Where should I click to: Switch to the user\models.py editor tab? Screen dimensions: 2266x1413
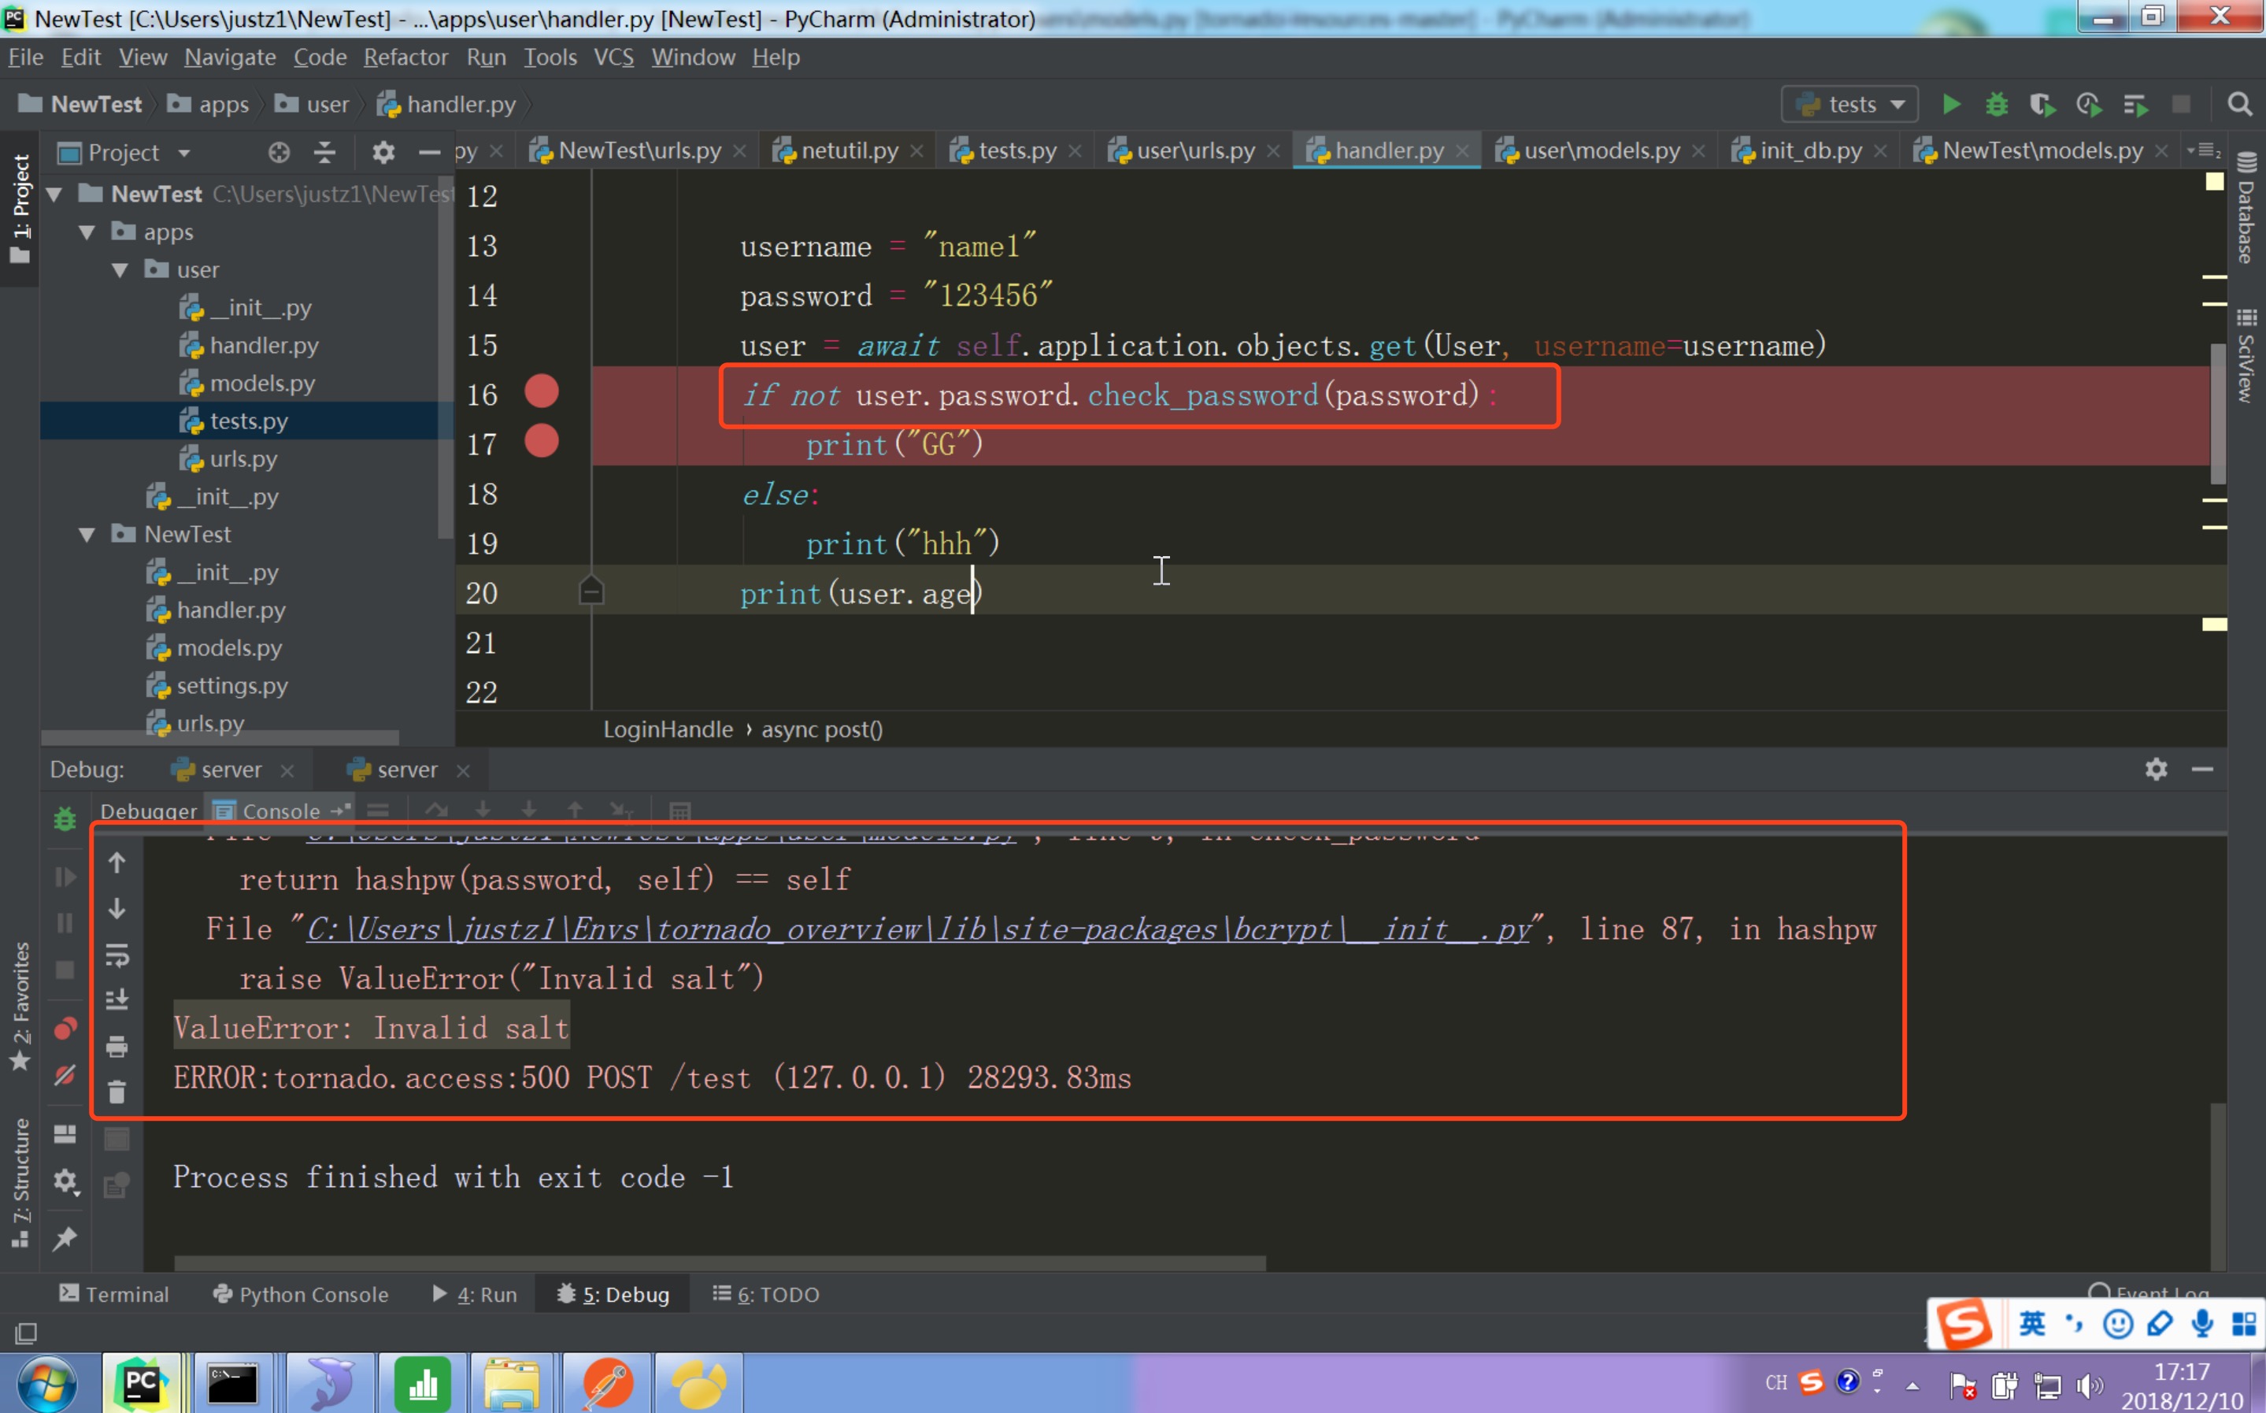1600,150
